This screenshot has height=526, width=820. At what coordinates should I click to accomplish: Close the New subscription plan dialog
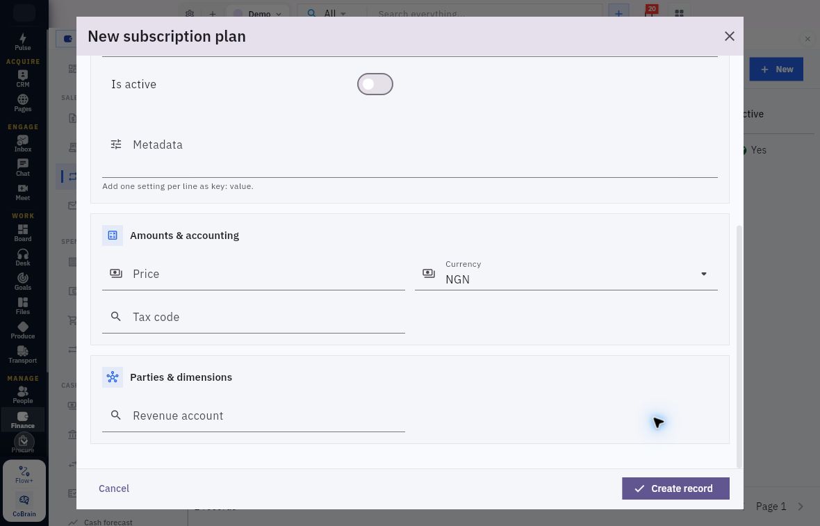tap(730, 36)
